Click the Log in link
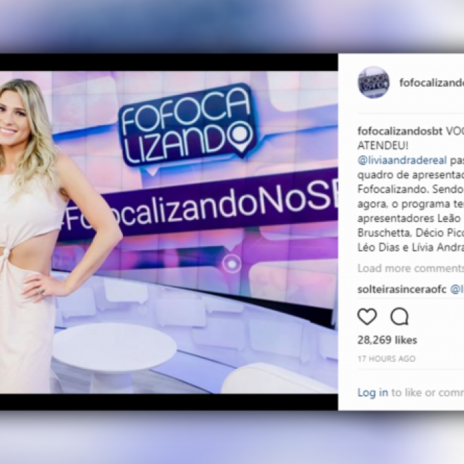 pyautogui.click(x=373, y=393)
